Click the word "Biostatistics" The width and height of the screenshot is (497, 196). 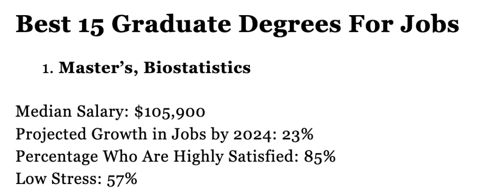[197, 68]
